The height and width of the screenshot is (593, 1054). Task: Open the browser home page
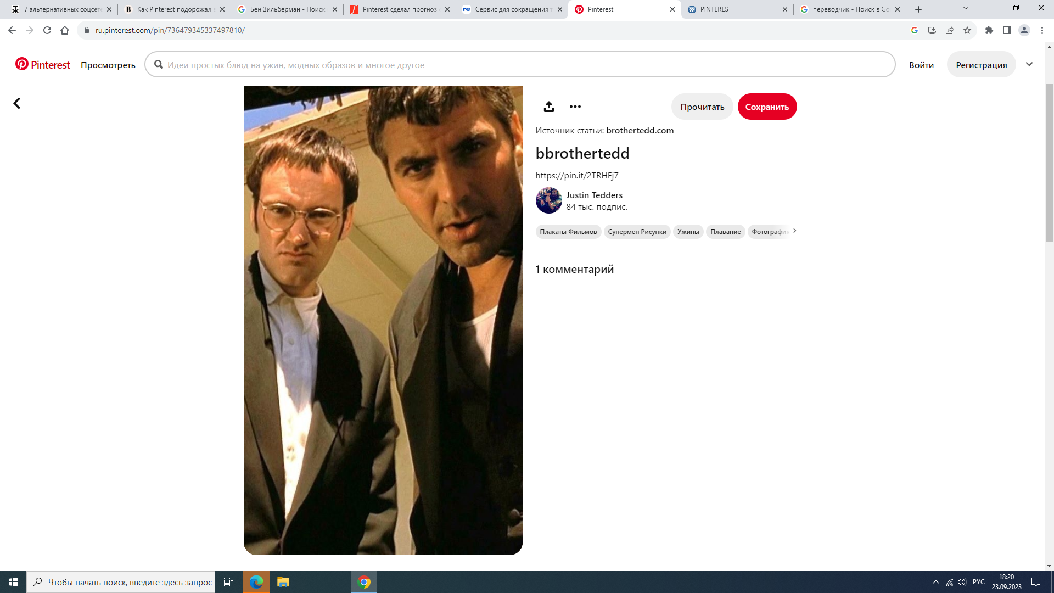pos(65,30)
